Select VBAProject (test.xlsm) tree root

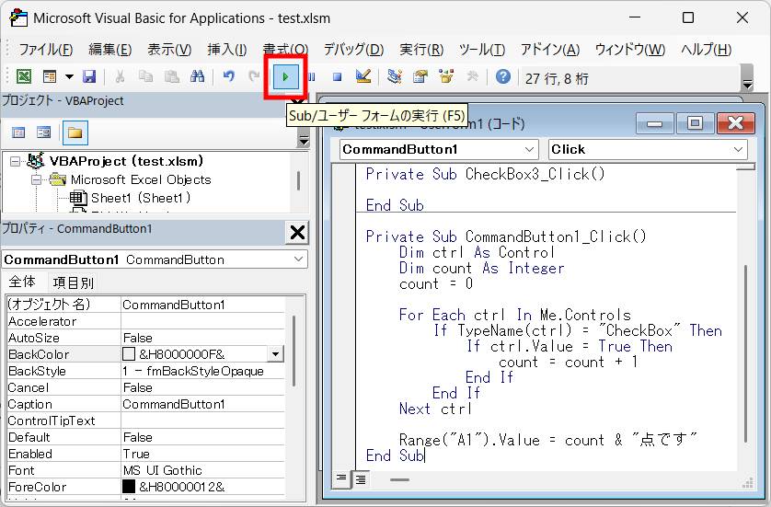126,161
